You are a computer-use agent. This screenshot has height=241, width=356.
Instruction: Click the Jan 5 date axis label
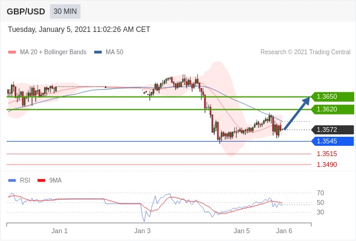pyautogui.click(x=242, y=231)
